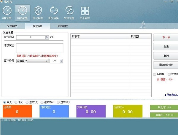Open 软件设置 wrench icon
Image resolution: width=178 pixels, height=135 pixels.
(x=69, y=13)
